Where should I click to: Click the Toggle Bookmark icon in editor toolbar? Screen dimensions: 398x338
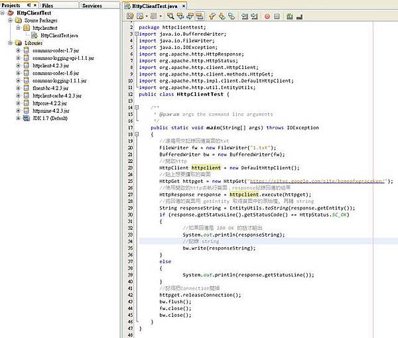click(x=232, y=15)
